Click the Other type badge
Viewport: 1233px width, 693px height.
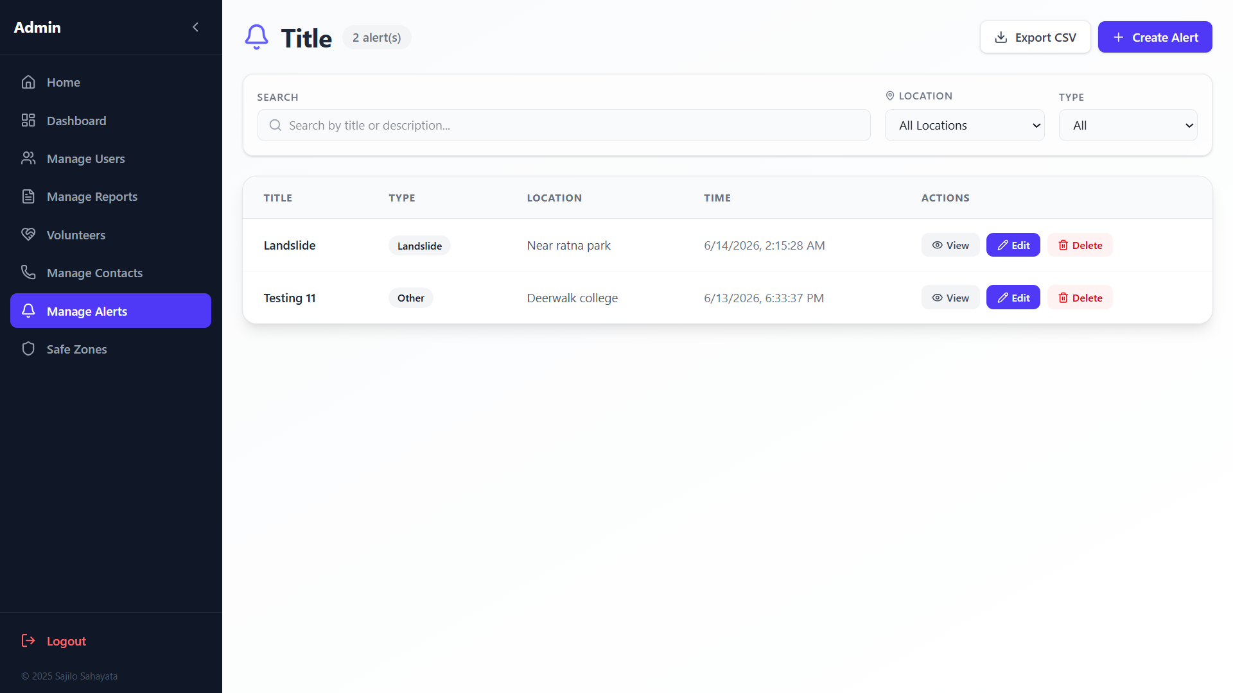click(x=410, y=298)
